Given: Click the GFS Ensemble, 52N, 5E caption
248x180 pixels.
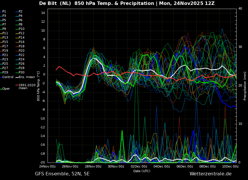Looking at the screenshot, I should 62,174.
